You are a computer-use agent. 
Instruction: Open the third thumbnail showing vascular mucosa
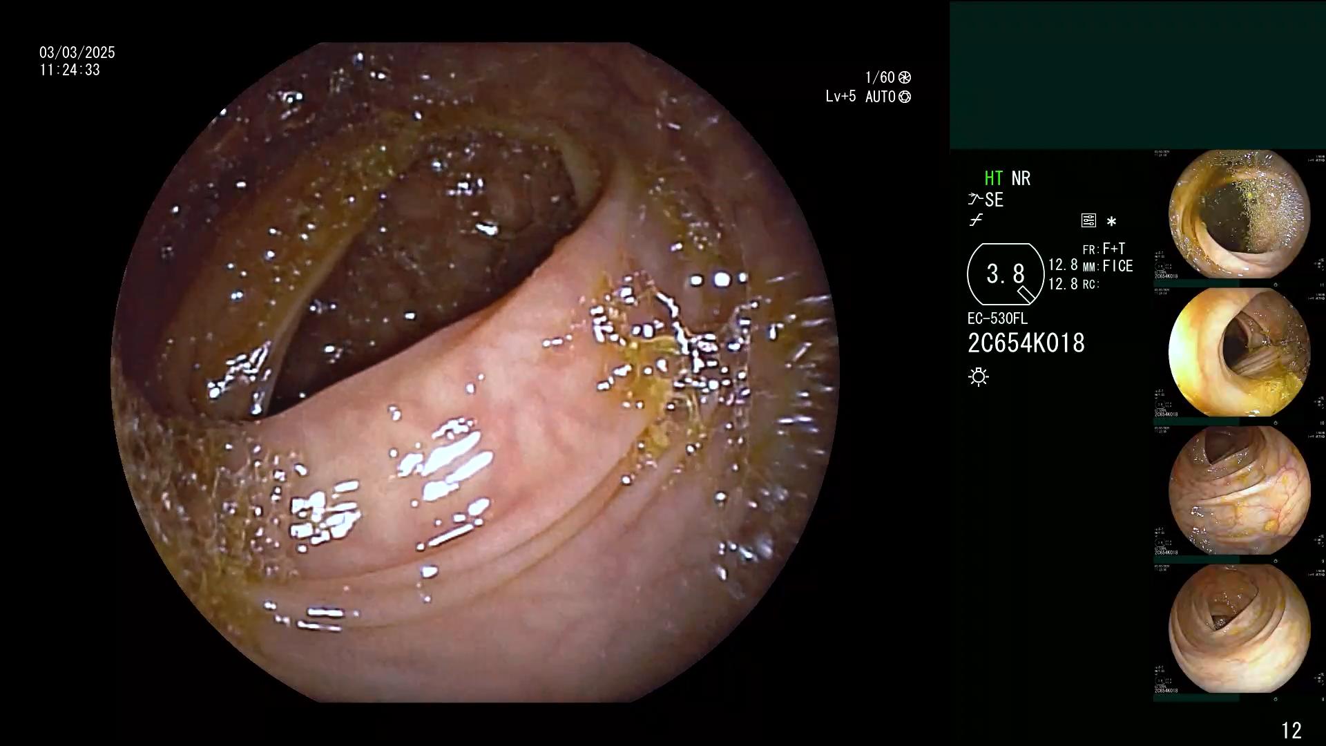1239,490
